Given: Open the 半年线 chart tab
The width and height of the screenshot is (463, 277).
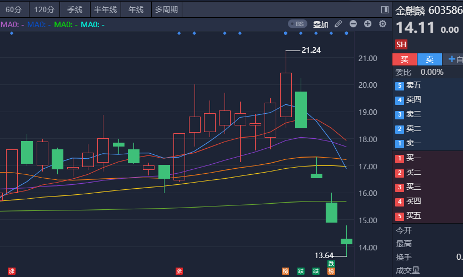Looking at the screenshot, I should [x=106, y=9].
